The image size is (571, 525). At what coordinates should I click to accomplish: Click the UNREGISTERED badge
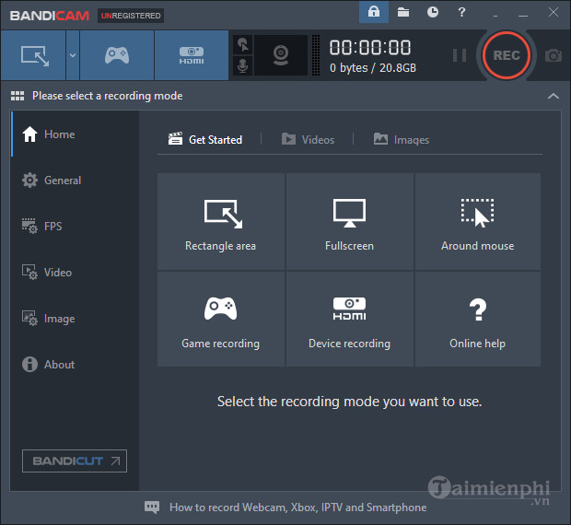coord(131,16)
